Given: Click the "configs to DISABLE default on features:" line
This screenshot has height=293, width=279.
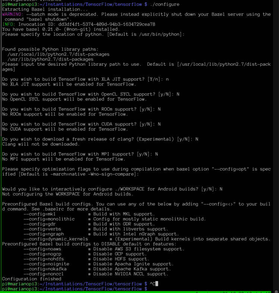Looking at the screenshot, I should tap(89, 244).
